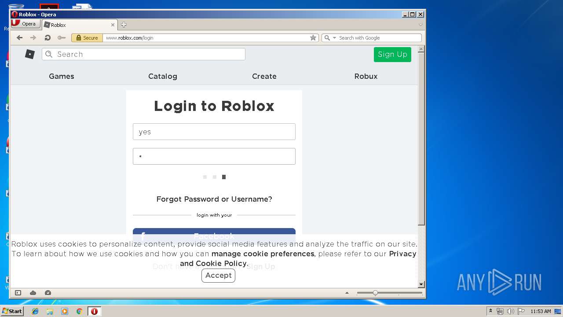This screenshot has height=317, width=563.
Task: Launch Google Chrome from taskbar
Action: coord(80,311)
